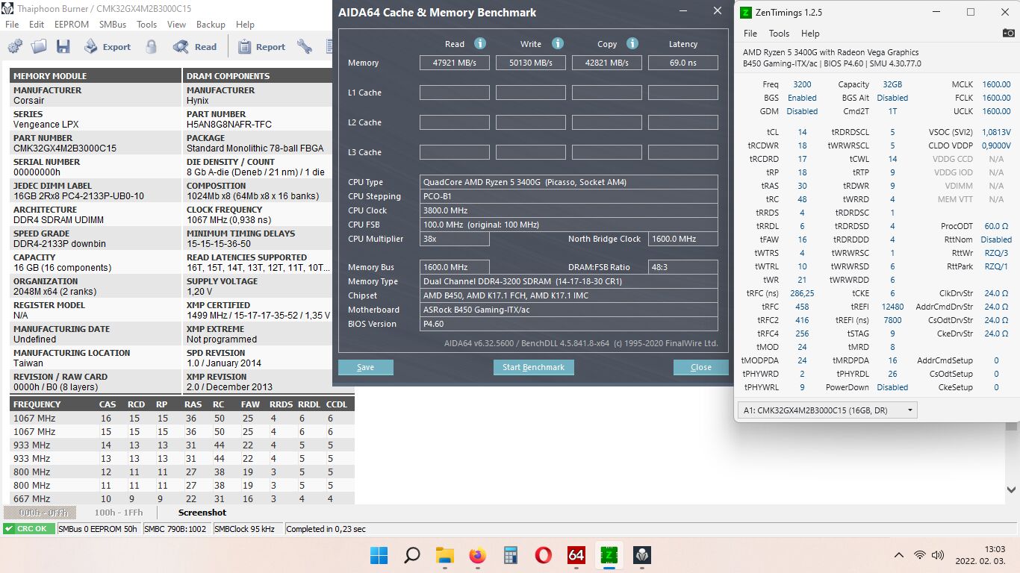This screenshot has height=573, width=1020.
Task: Click the BGS Enabled value
Action: tap(802, 98)
